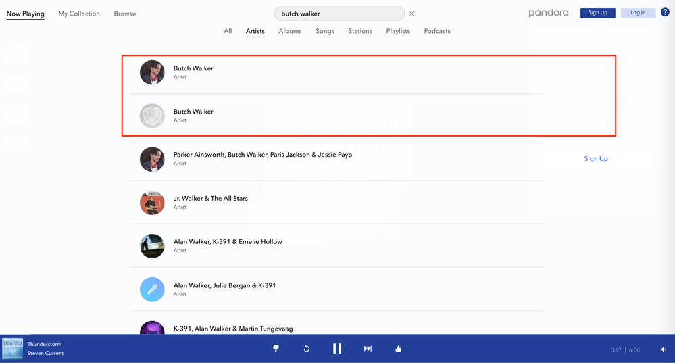Go to the Browse section
The width and height of the screenshot is (675, 363).
pos(124,14)
